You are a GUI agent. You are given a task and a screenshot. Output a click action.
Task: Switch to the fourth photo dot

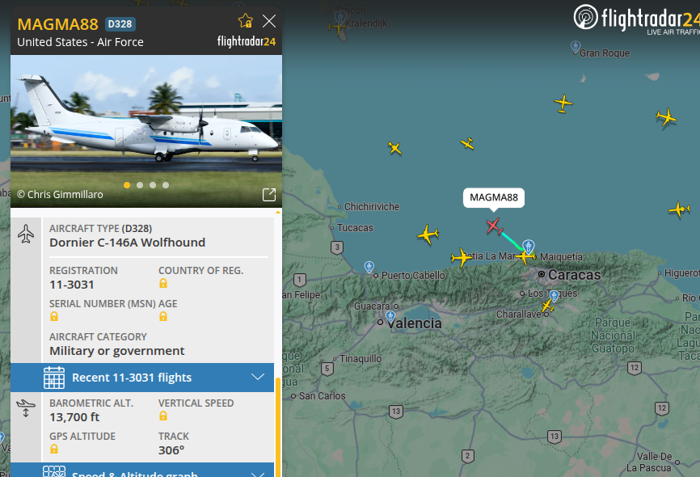166,185
